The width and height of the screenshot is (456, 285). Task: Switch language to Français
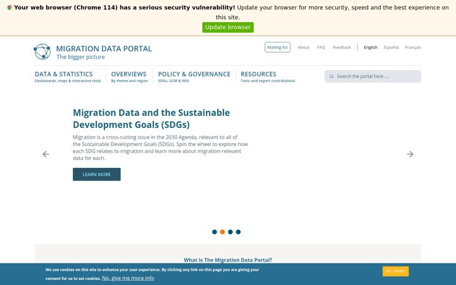[413, 47]
